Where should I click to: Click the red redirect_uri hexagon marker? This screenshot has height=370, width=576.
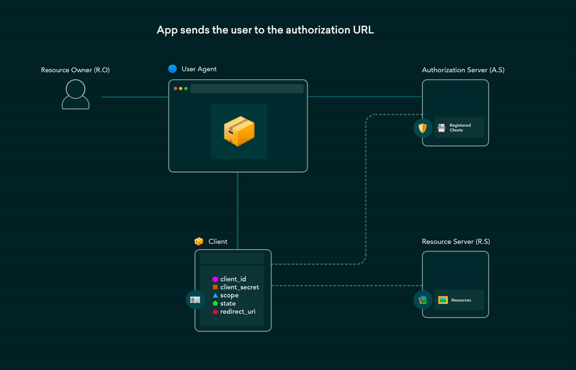pos(215,312)
